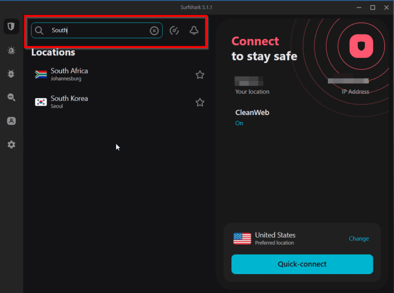
Task: Favorite South Korea with the star
Action: tap(200, 102)
